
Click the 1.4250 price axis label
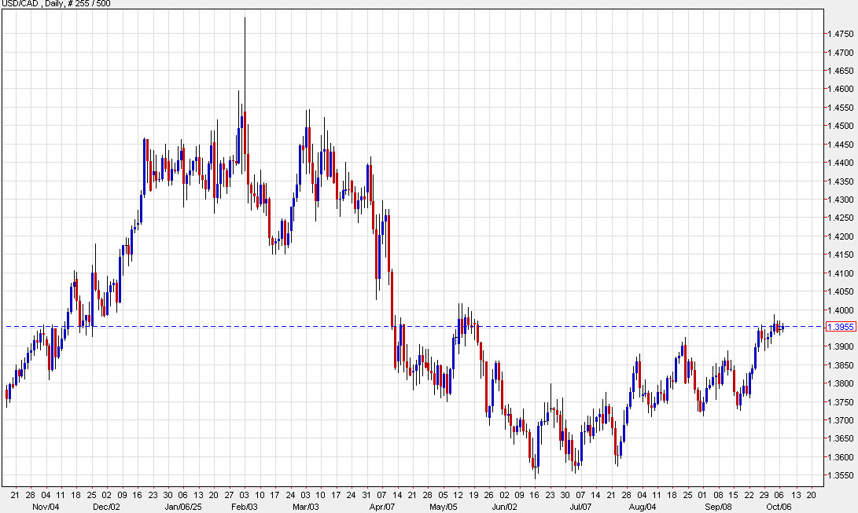coord(837,218)
